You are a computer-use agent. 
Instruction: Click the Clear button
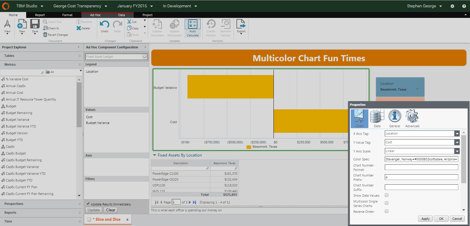click(111, 210)
